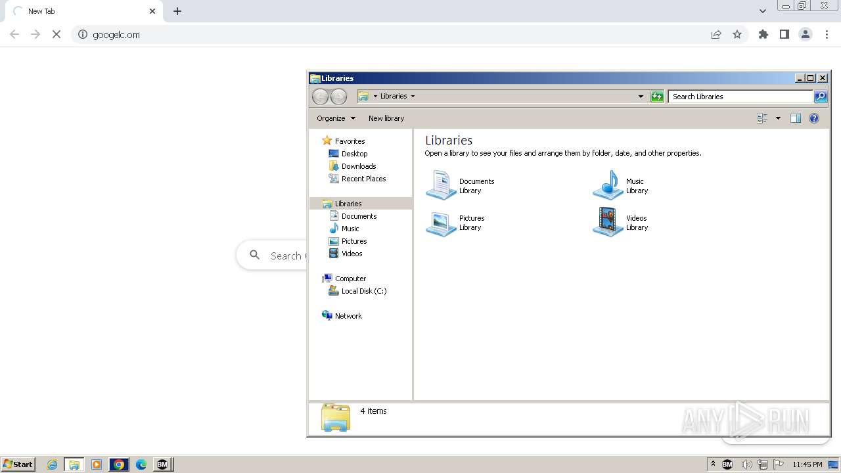Select Computer in the navigation pane
841x473 pixels.
click(344, 279)
